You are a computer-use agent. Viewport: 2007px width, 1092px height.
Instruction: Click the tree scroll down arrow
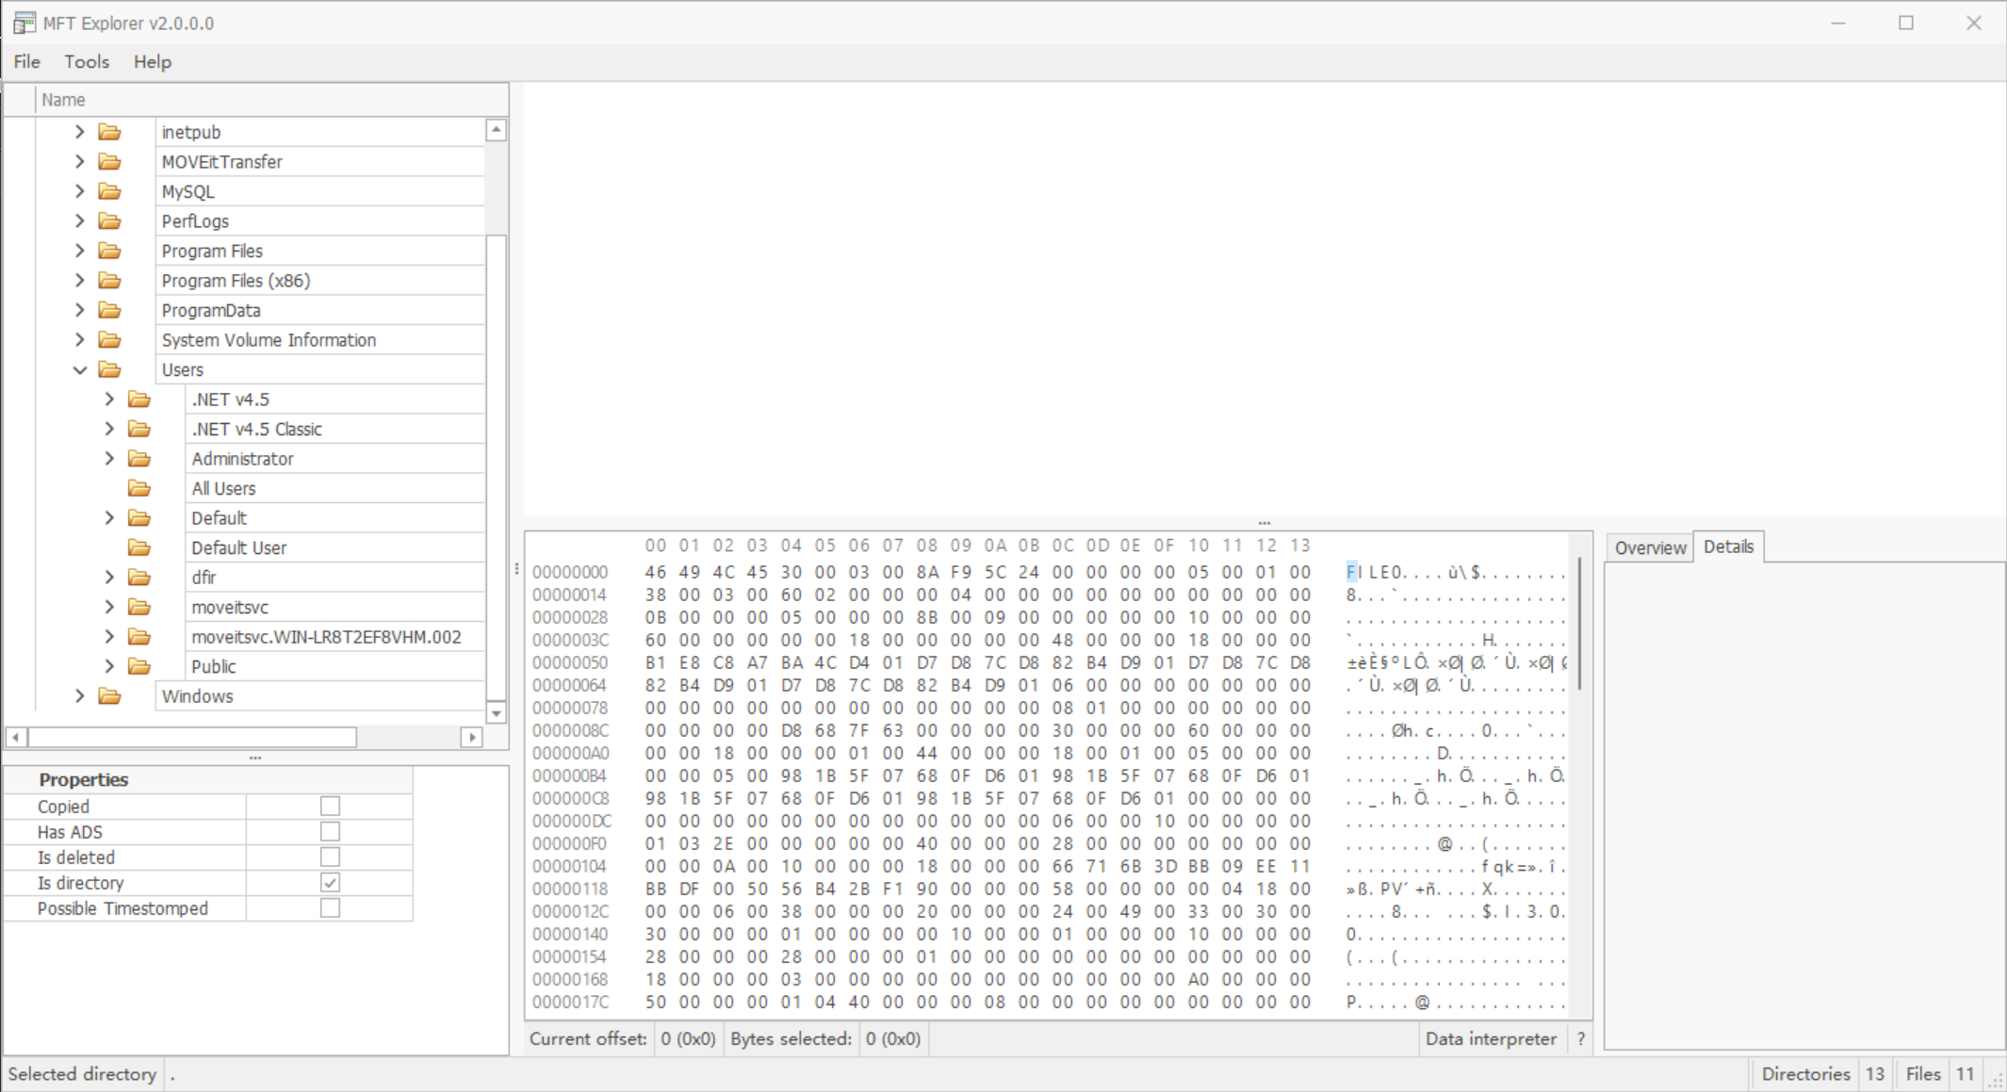coord(496,712)
